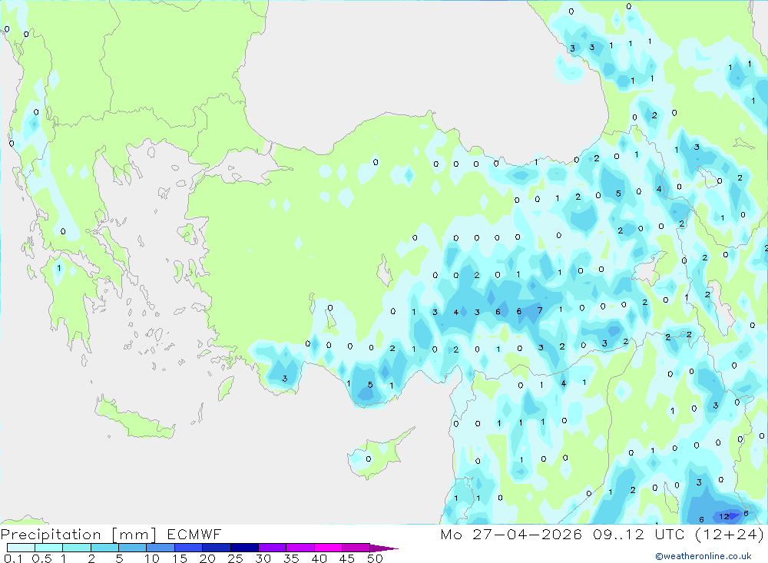768x563 pixels.
Task: Click the '12' precipitation value on map
Action: [x=724, y=516]
